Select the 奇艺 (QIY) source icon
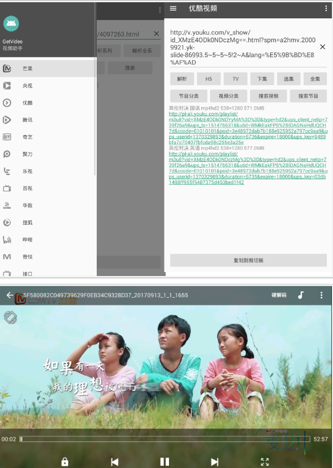This screenshot has height=468, width=333. pyautogui.click(x=7, y=137)
